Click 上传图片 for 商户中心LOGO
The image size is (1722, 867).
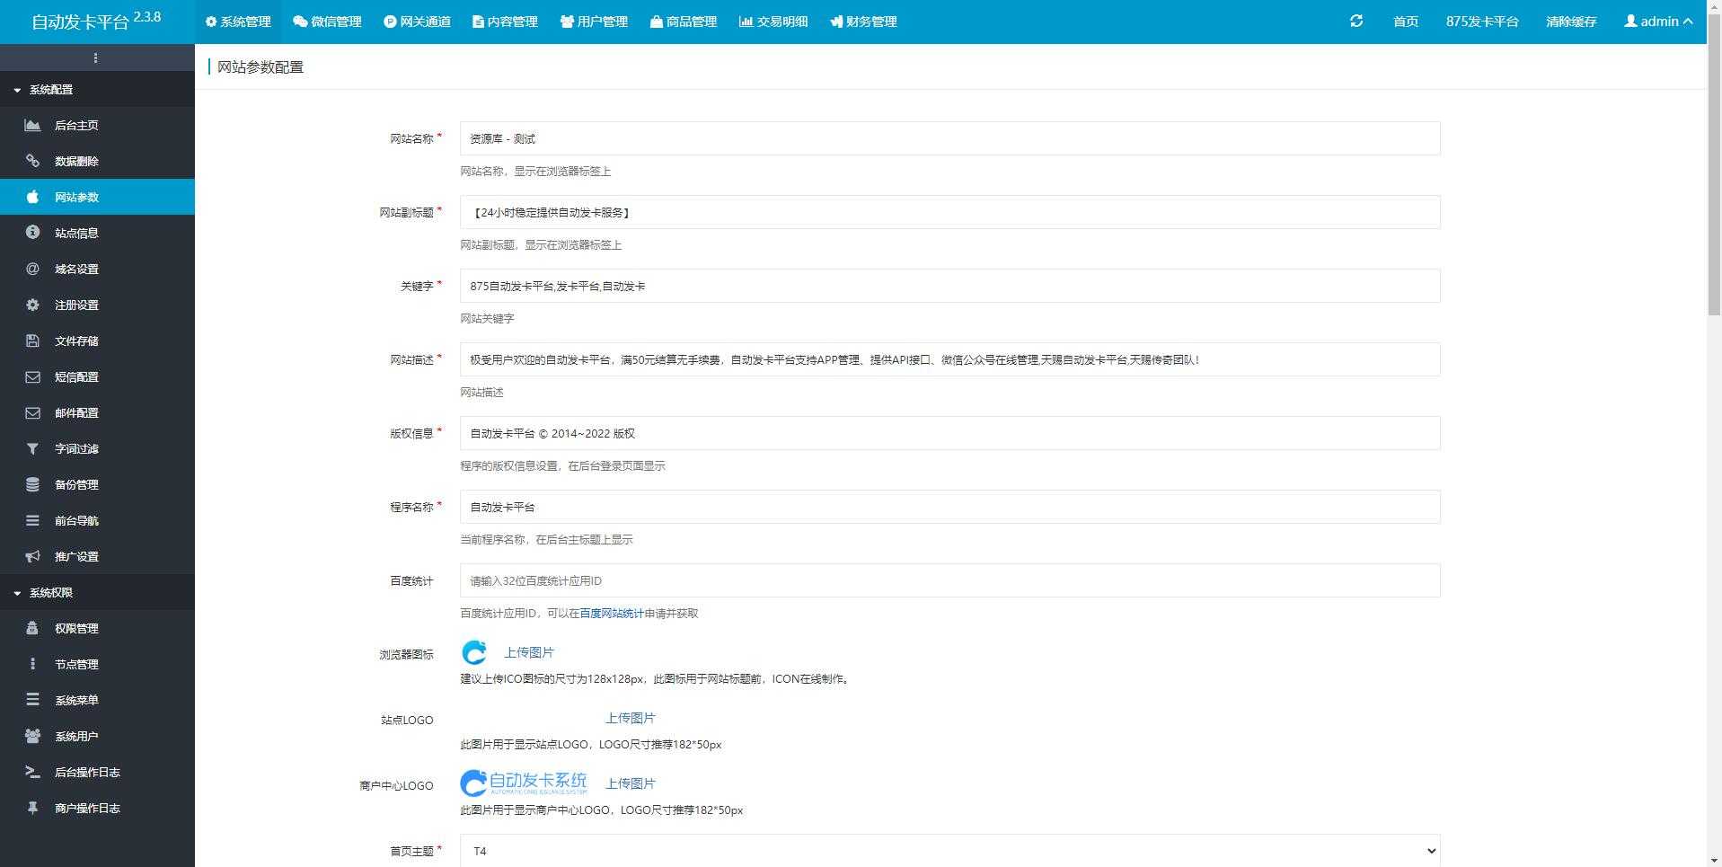(x=631, y=783)
